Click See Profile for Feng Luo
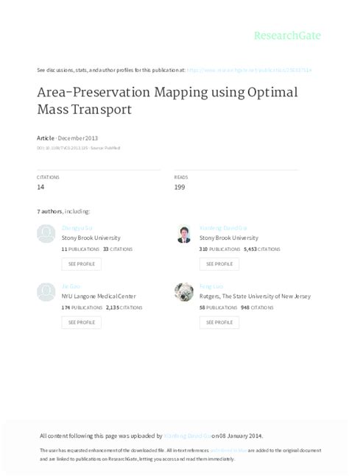The width and height of the screenshot is (349, 476). pos(219,322)
